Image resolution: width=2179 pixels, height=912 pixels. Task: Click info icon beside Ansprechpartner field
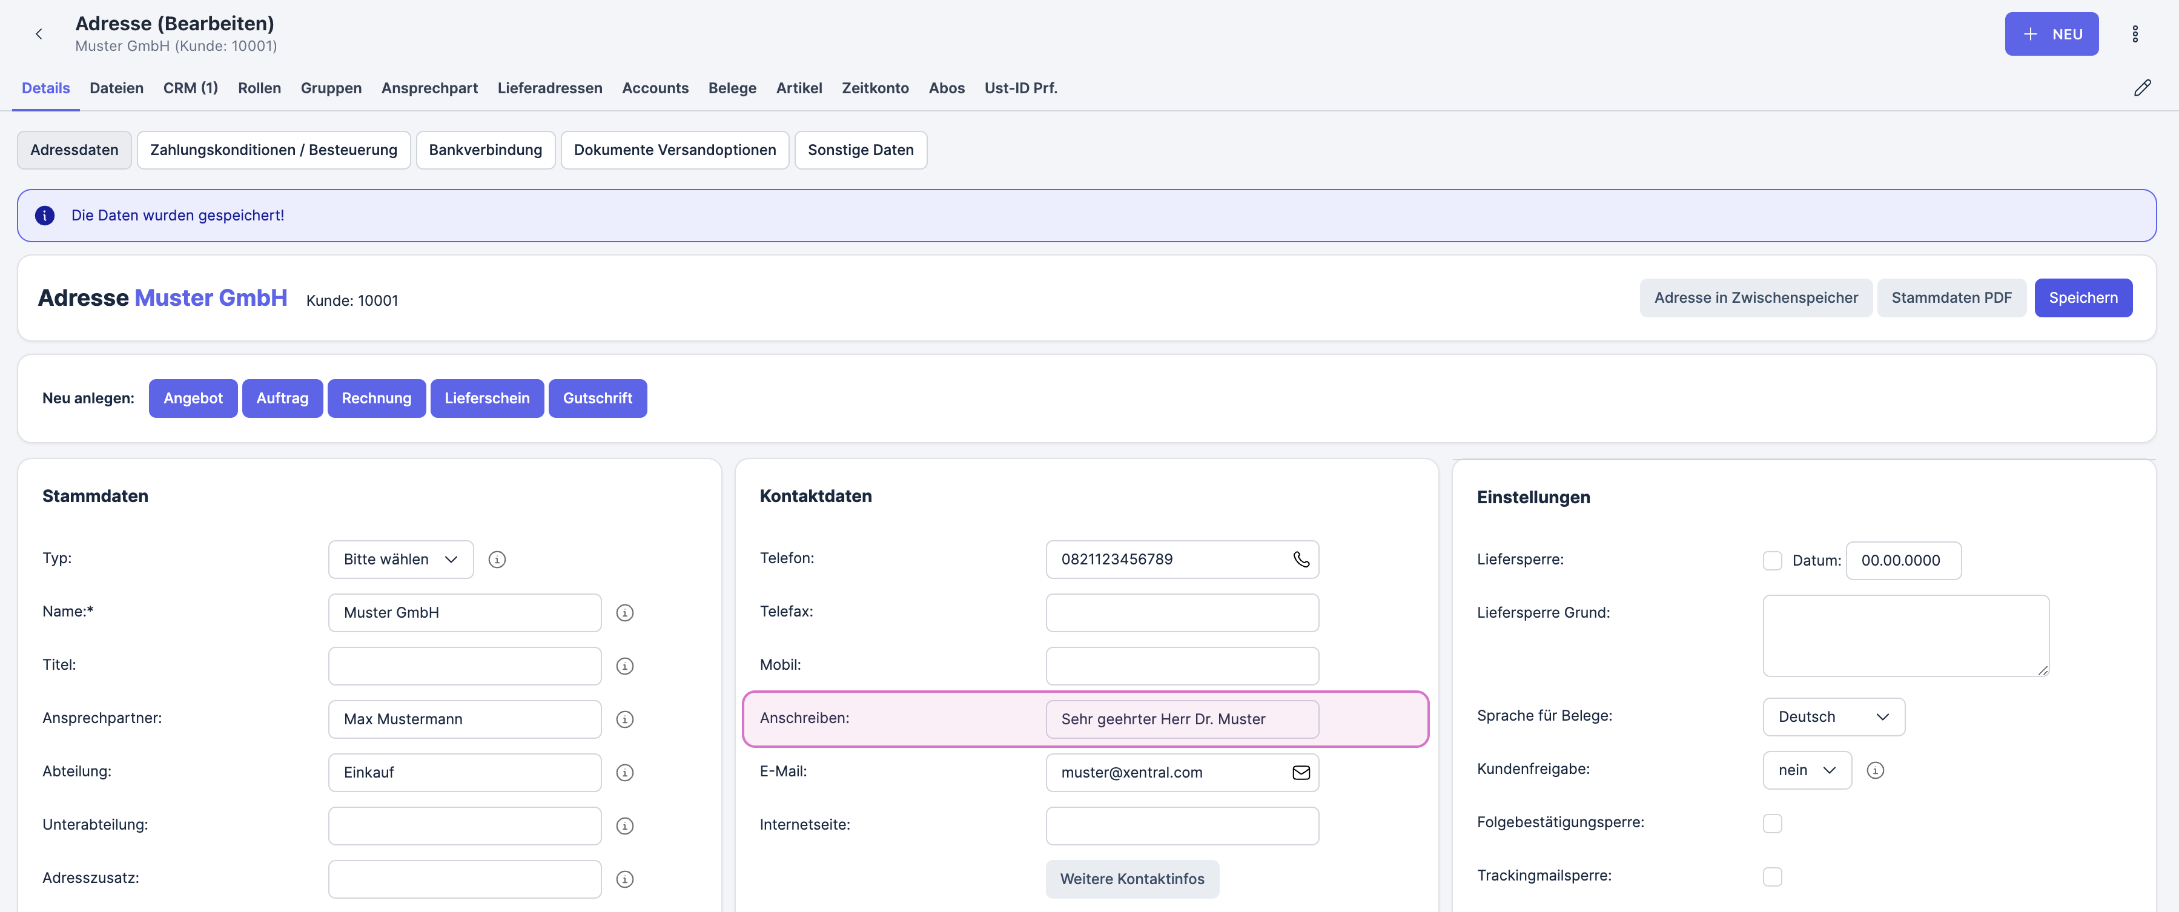tap(624, 719)
